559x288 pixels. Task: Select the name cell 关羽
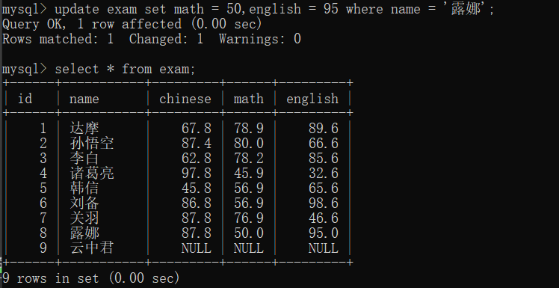[x=84, y=218]
